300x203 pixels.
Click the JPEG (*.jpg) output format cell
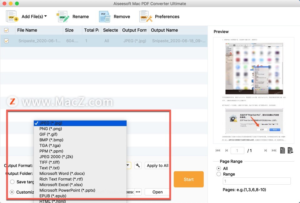(x=135, y=41)
